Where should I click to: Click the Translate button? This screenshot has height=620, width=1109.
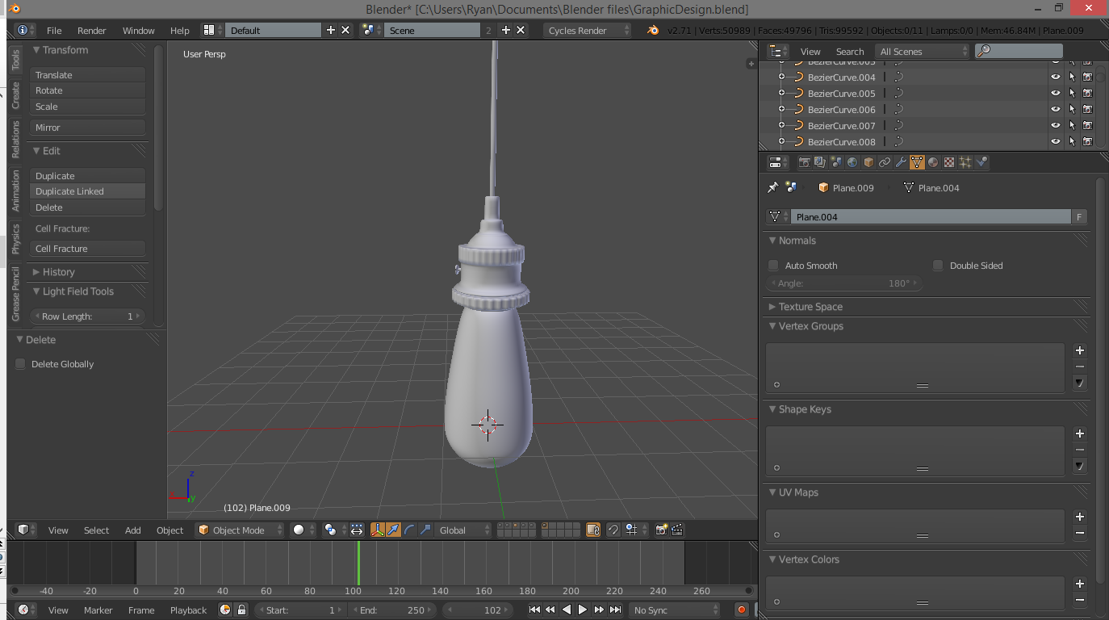click(x=88, y=74)
